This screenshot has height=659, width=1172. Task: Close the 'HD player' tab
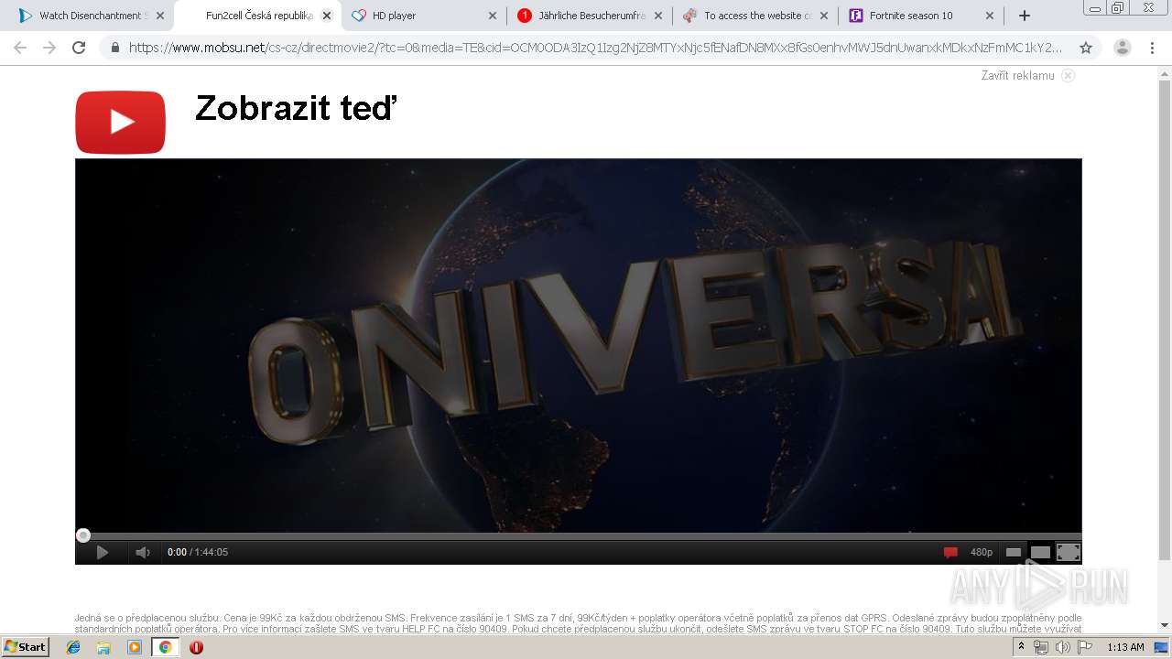coord(493,16)
